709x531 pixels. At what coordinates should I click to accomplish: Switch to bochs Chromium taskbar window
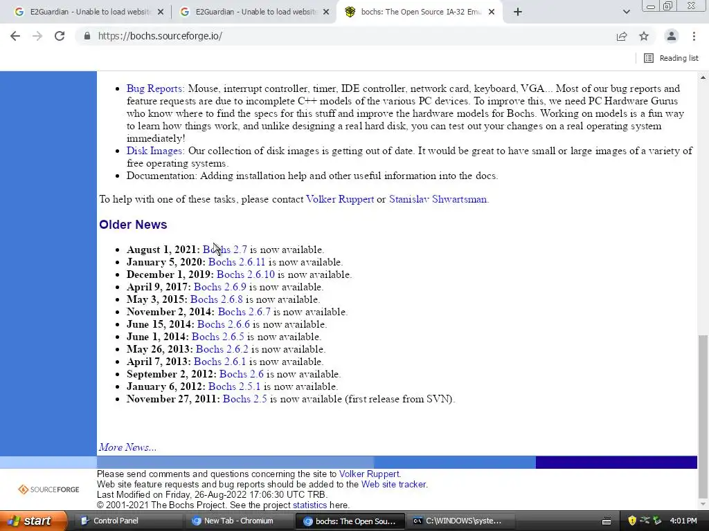[350, 521]
